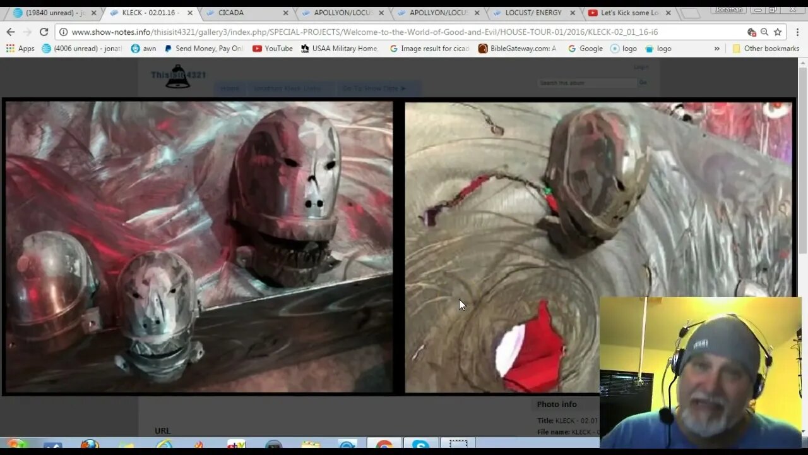Open the Firefox icon in the taskbar
808x455 pixels.
point(90,446)
